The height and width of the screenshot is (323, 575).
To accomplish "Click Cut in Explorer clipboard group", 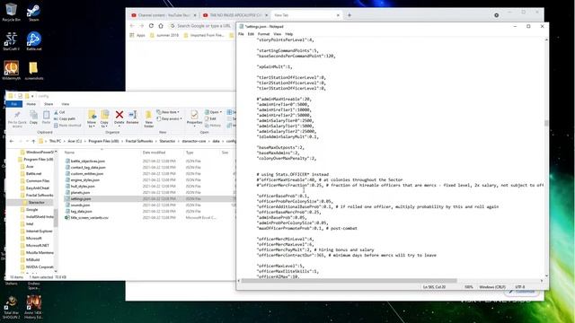I will point(60,112).
